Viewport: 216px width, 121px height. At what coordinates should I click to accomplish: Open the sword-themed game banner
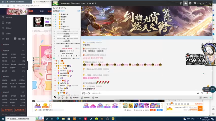click(x=147, y=21)
